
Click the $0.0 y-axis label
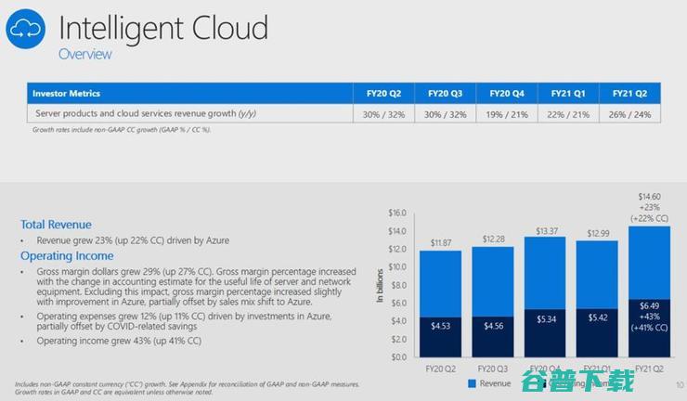398,357
